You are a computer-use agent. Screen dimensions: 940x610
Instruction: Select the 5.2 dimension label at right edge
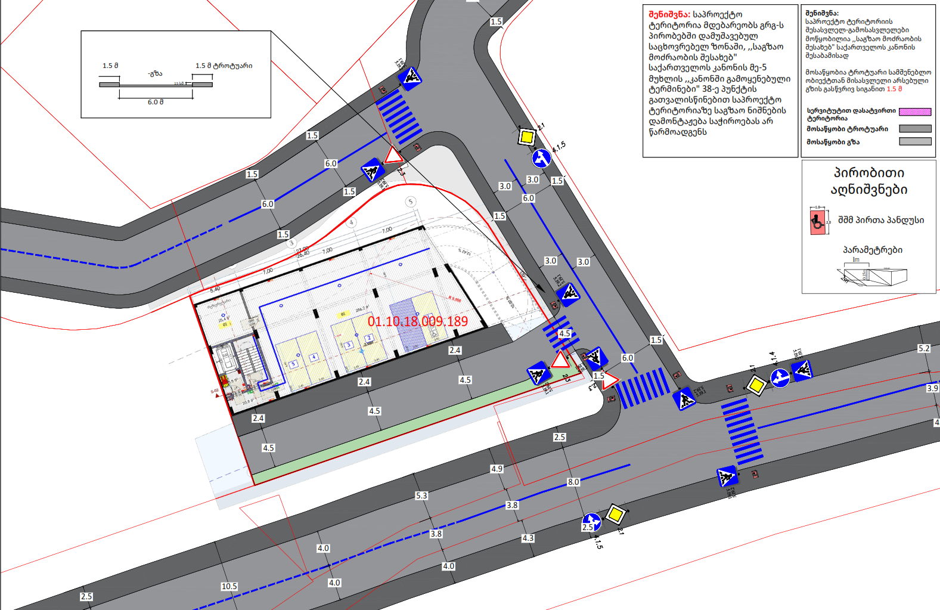pos(923,348)
